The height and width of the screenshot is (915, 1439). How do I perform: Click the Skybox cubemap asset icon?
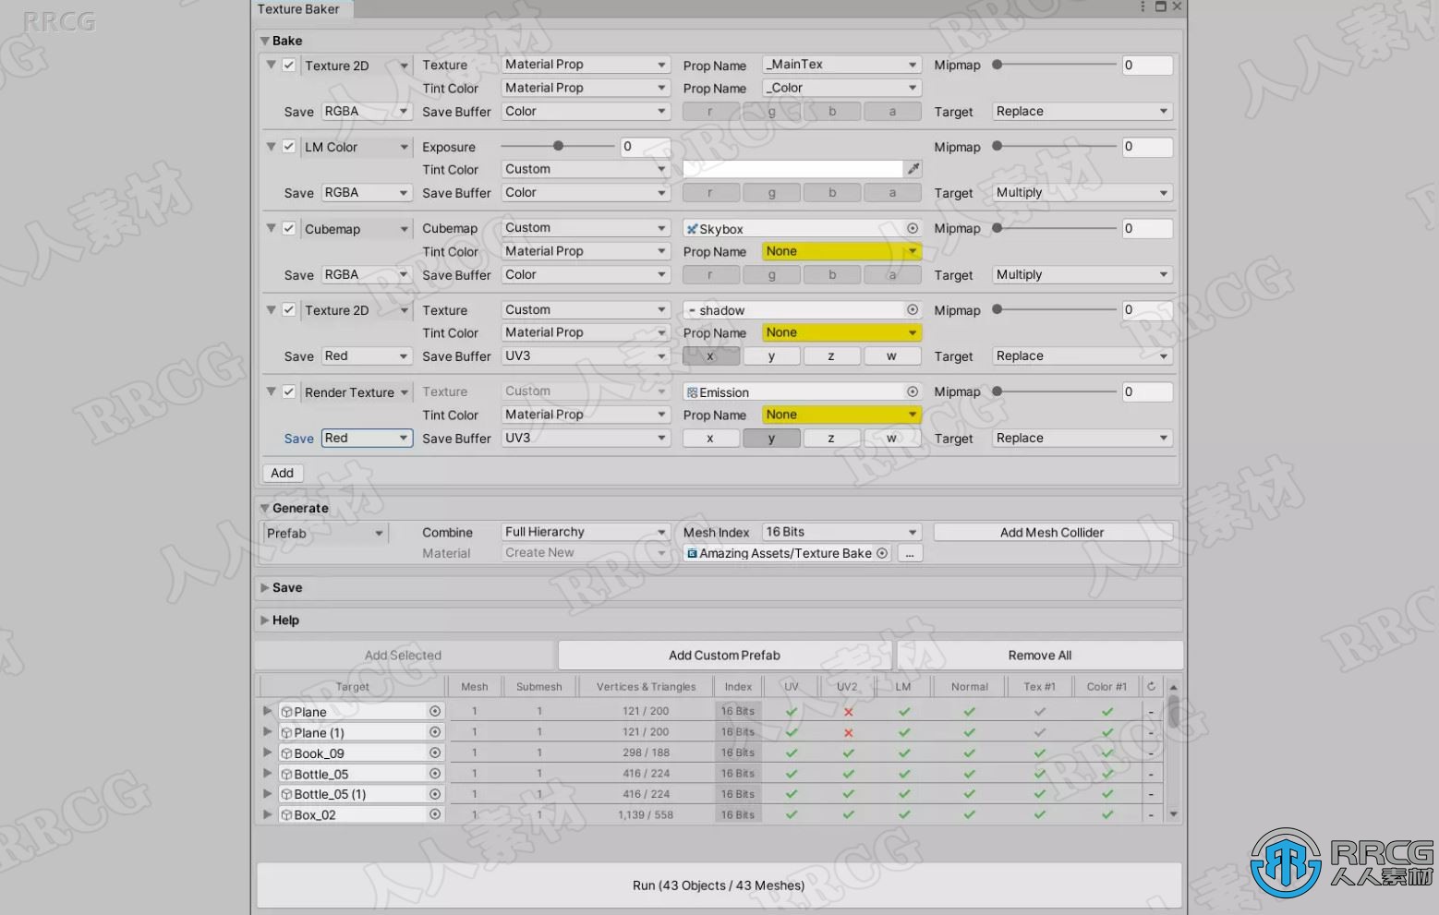[x=692, y=229]
